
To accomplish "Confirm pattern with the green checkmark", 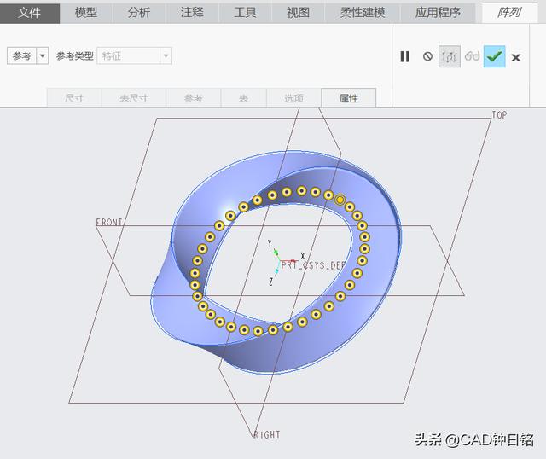I will click(495, 56).
